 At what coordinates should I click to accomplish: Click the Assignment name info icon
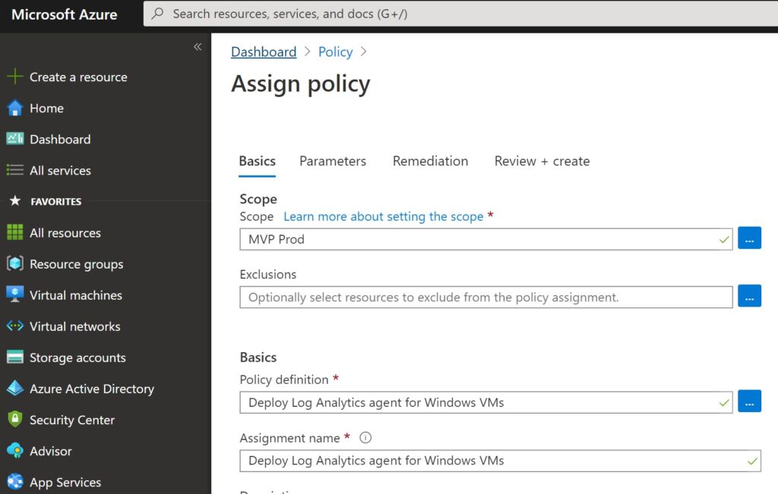(x=365, y=438)
